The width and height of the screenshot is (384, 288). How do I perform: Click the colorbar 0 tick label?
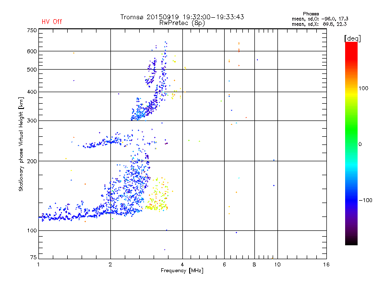360,144
